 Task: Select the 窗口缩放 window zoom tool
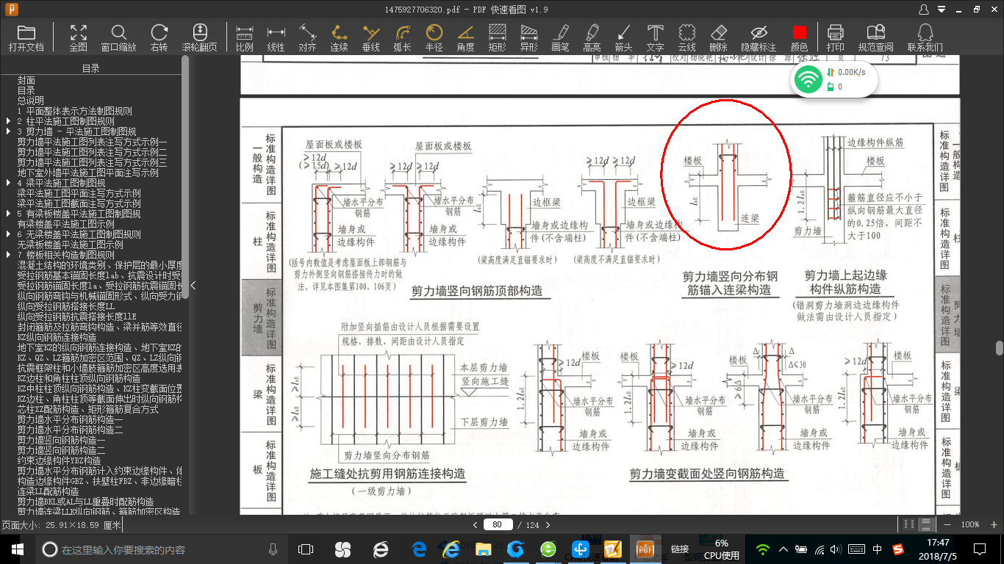point(118,38)
